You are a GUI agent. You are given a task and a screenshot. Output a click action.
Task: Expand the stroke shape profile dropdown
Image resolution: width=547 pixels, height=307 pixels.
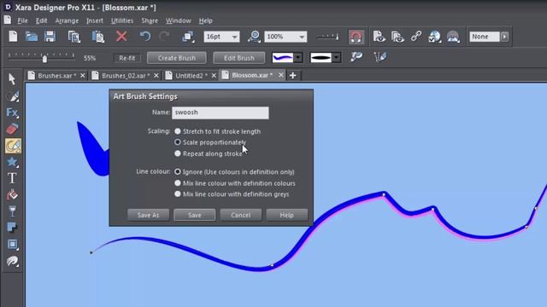[336, 57]
